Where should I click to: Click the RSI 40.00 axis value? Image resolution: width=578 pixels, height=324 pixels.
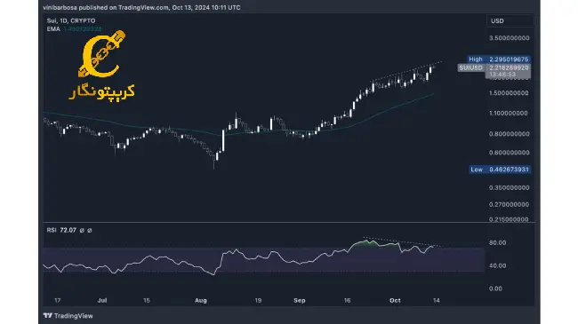(x=497, y=265)
